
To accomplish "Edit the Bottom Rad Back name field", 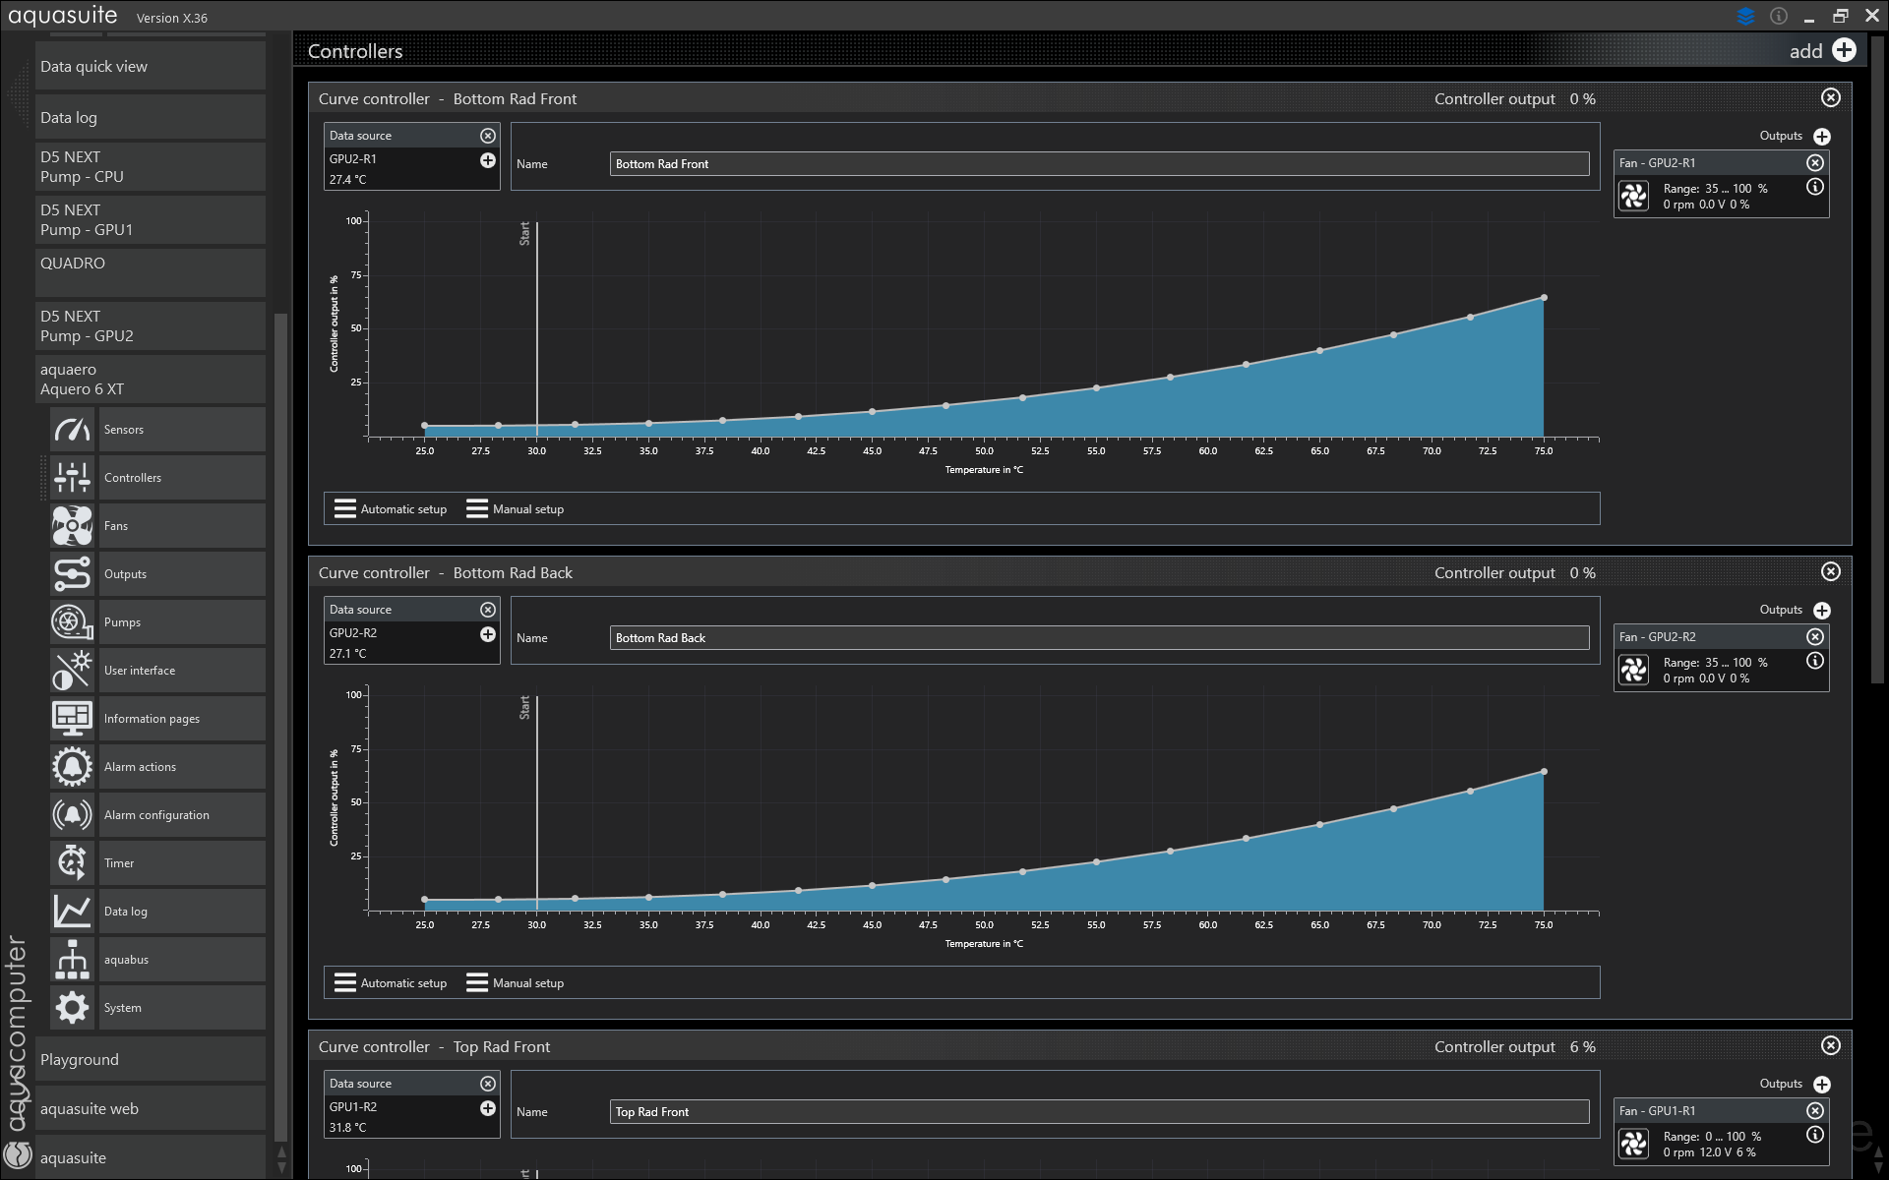I will click(1099, 638).
